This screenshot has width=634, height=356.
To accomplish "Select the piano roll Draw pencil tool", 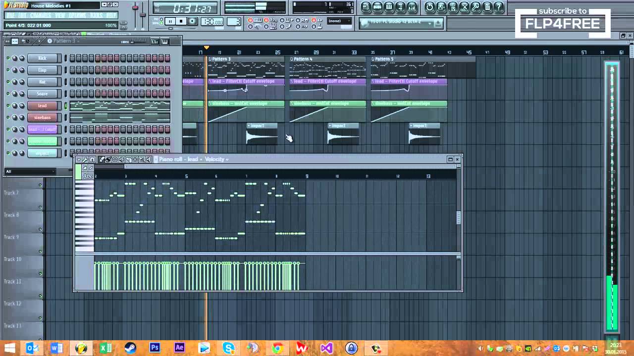I will pyautogui.click(x=102, y=159).
